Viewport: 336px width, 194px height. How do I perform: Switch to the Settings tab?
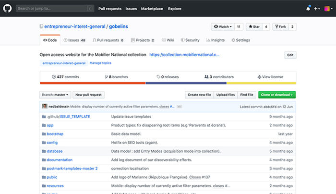(x=240, y=40)
